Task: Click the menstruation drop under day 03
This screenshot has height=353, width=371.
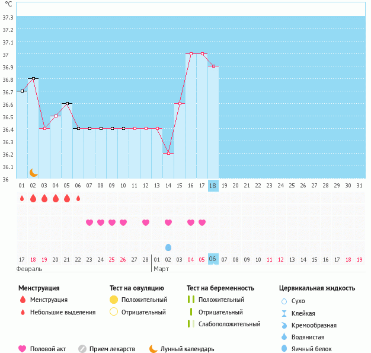Action: pyautogui.click(x=44, y=198)
